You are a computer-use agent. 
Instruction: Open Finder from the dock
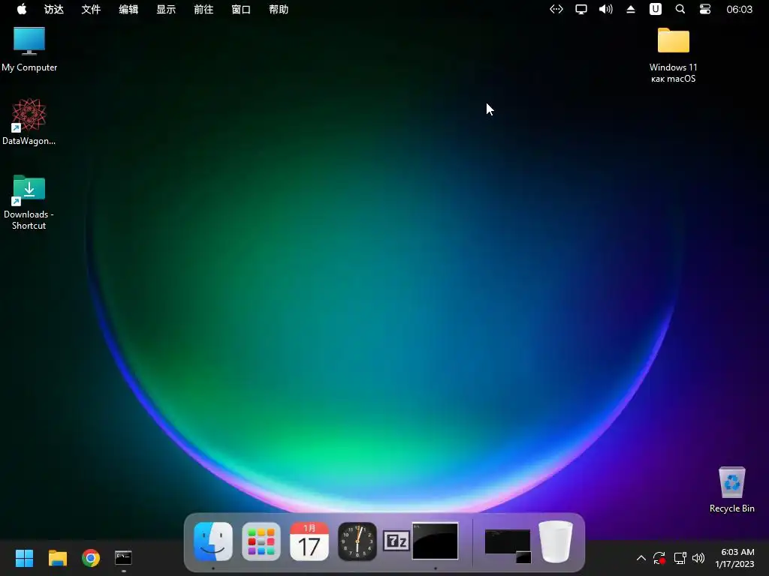pos(213,541)
